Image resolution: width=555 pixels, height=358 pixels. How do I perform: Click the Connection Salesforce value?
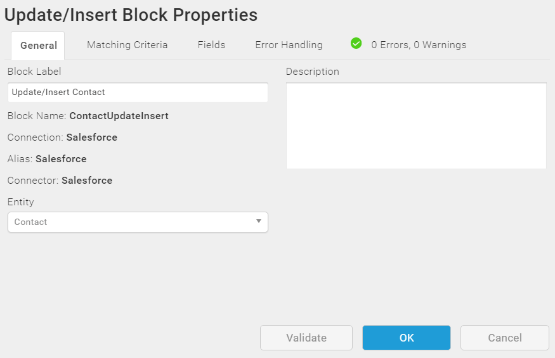coord(92,137)
